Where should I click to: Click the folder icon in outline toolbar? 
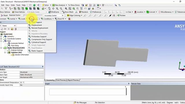(12, 29)
